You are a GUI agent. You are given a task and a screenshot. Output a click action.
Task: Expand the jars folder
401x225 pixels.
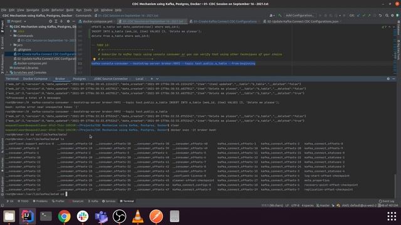click(x=11, y=45)
